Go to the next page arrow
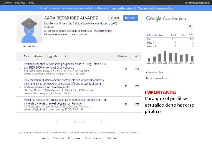The height and width of the screenshot is (159, 212). tap(102, 122)
